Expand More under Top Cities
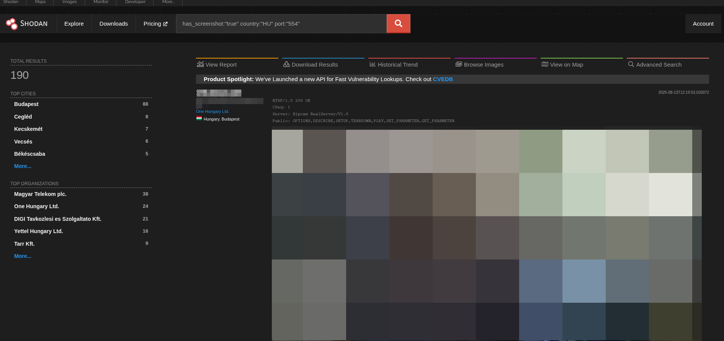Screen dimensions: 724x341 point(23,166)
